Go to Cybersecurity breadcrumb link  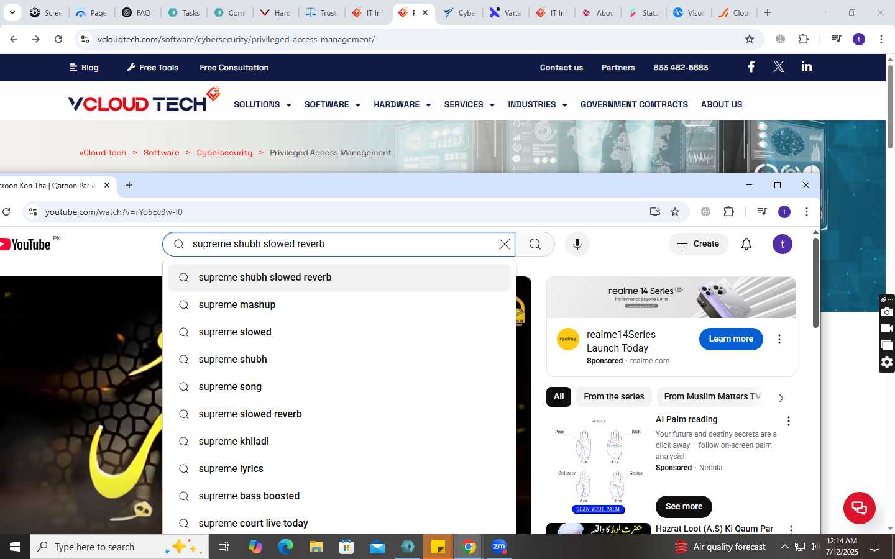click(224, 153)
